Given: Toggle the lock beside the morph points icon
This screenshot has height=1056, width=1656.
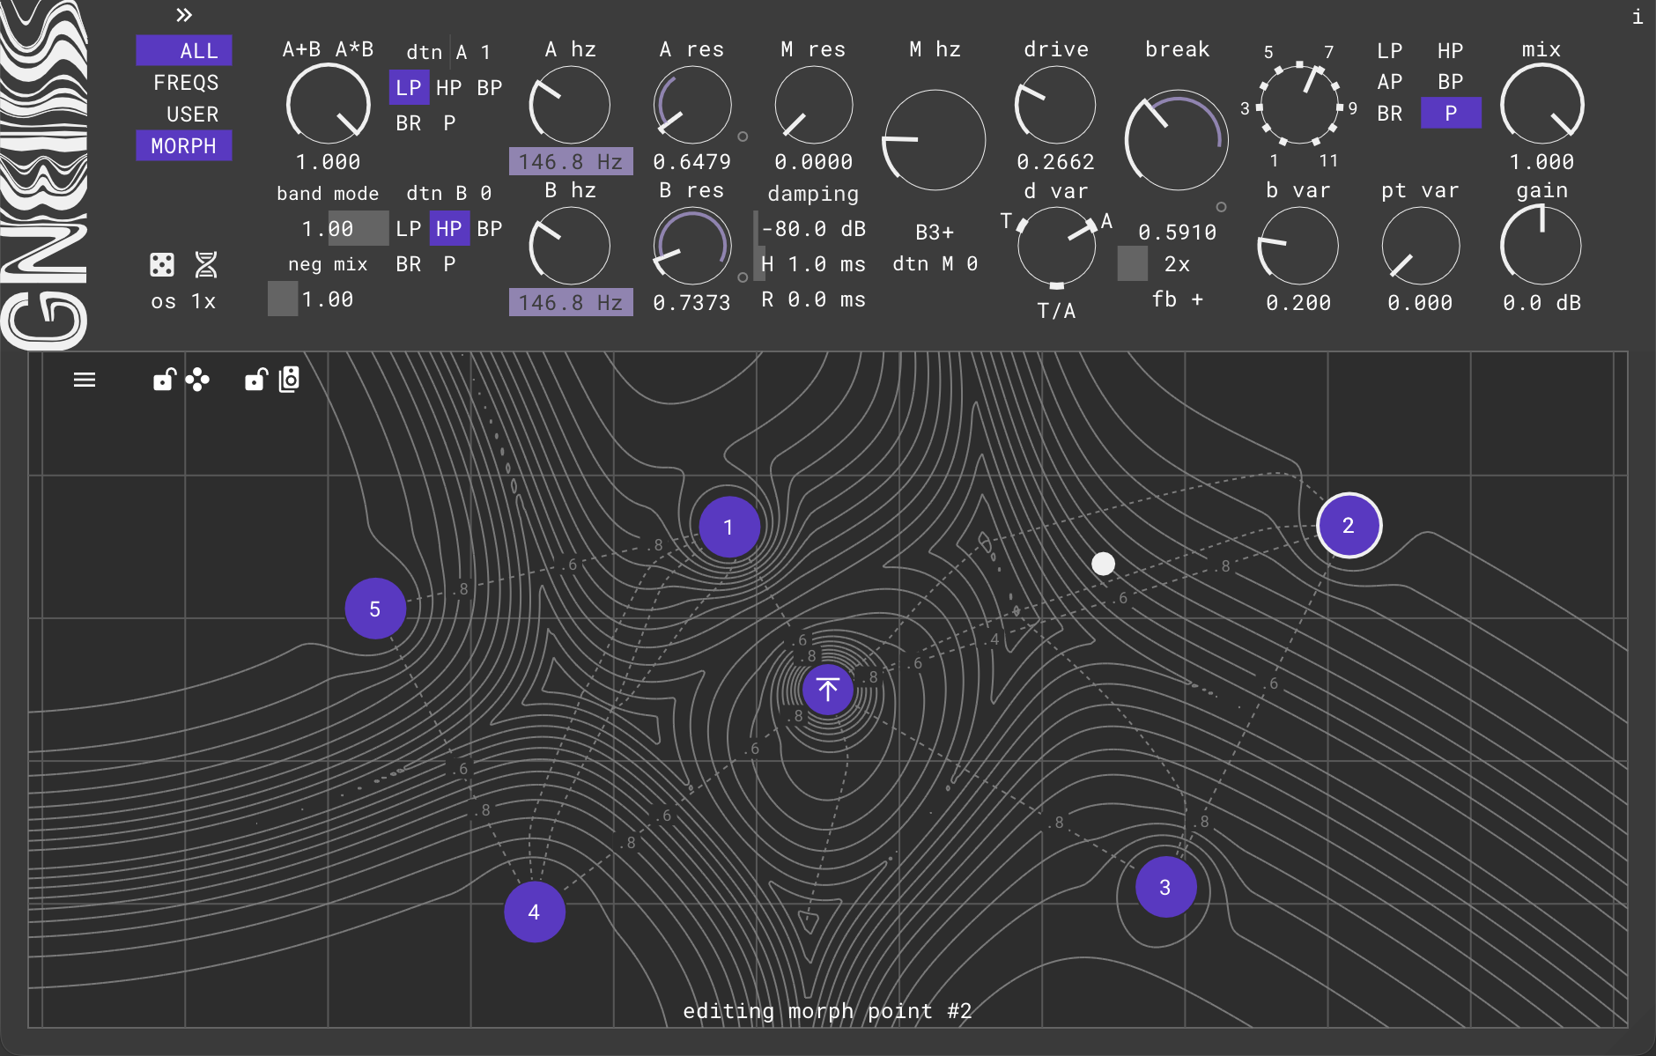Looking at the screenshot, I should point(165,380).
